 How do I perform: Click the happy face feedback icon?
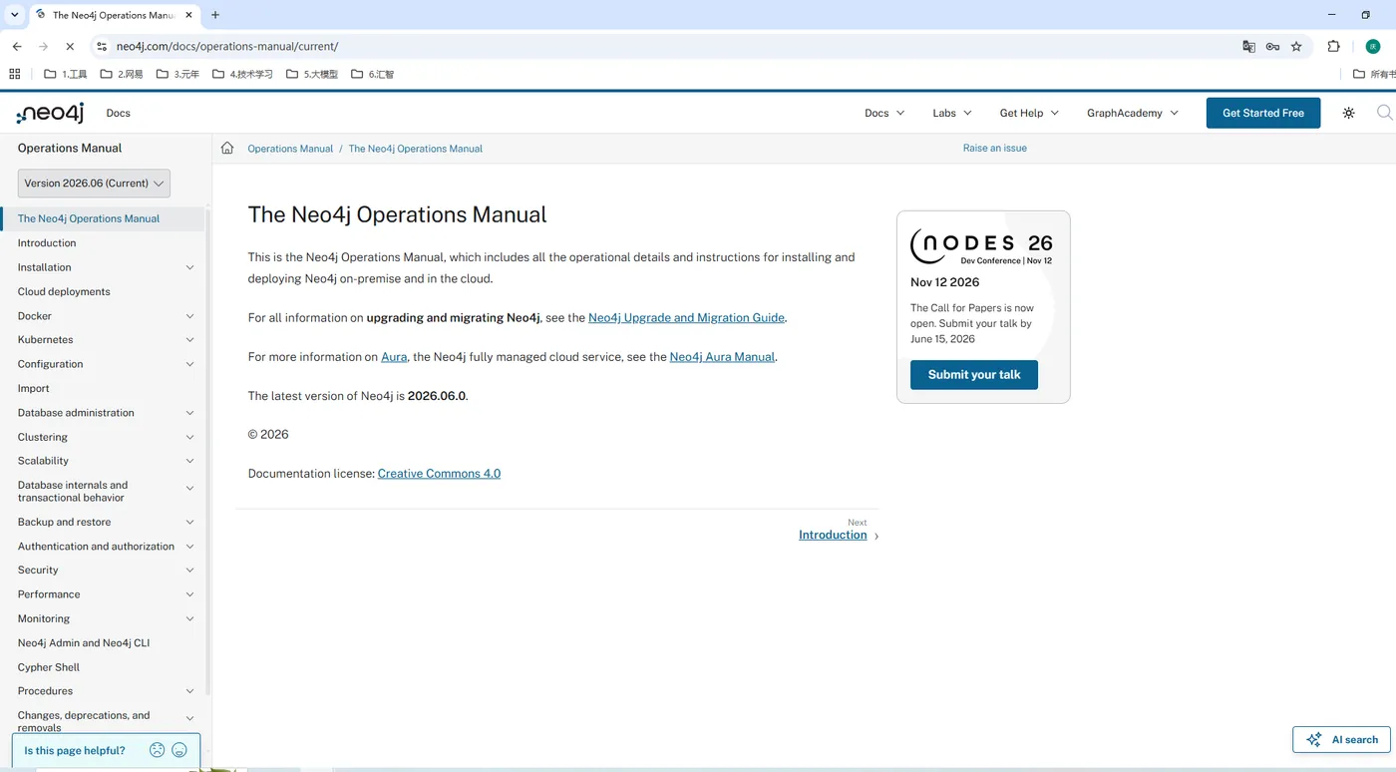point(179,750)
